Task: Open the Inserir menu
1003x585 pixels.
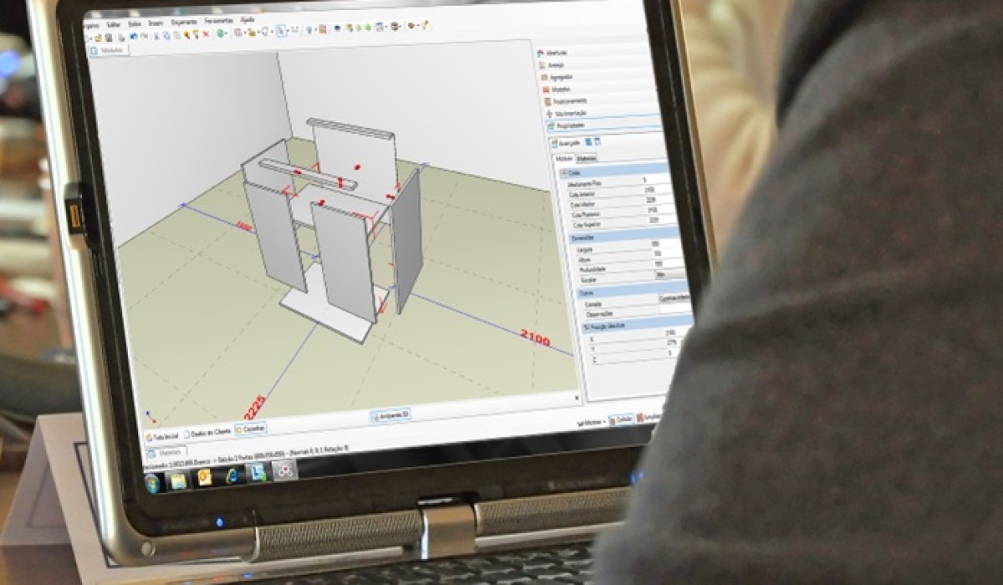Action: 155,23
